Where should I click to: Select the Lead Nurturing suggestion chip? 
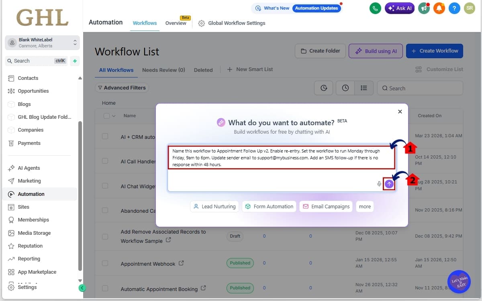[214, 206]
